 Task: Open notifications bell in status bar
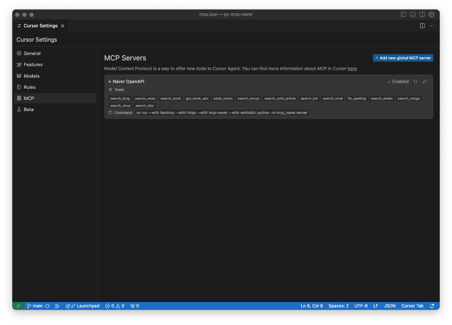click(x=432, y=306)
